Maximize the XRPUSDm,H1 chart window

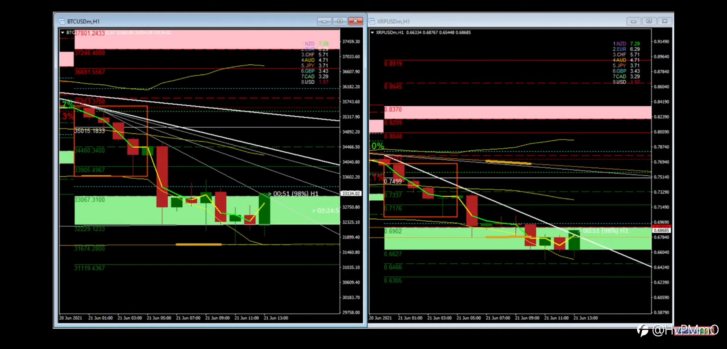[649, 21]
